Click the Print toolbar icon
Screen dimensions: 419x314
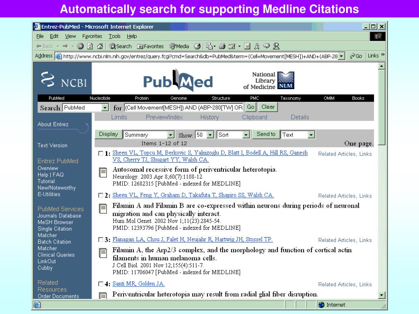point(222,46)
